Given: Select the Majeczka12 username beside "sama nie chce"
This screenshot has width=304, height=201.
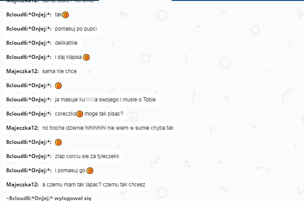Looking at the screenshot, I should pos(23,71).
